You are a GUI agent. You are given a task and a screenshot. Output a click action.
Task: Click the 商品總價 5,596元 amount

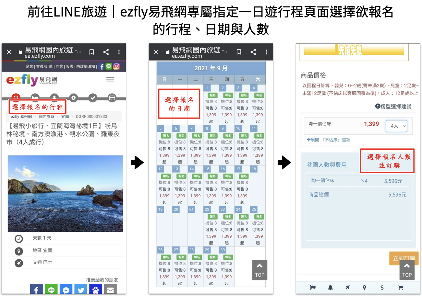(397, 195)
